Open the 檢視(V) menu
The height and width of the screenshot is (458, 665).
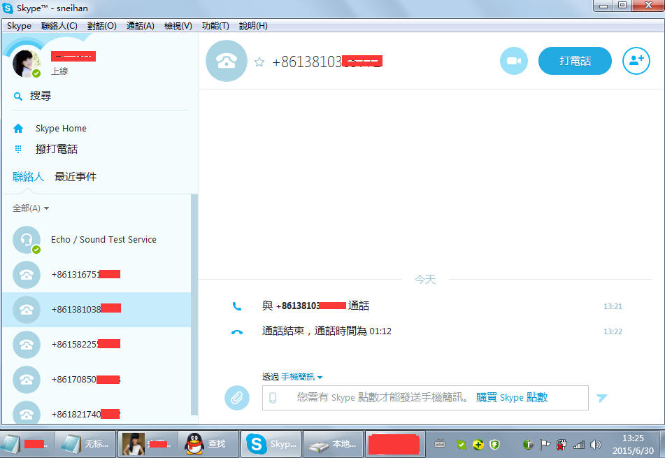tap(178, 26)
